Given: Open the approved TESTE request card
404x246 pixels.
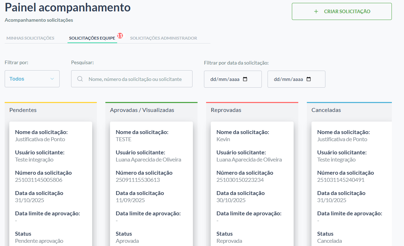Looking at the screenshot, I should coord(151,184).
